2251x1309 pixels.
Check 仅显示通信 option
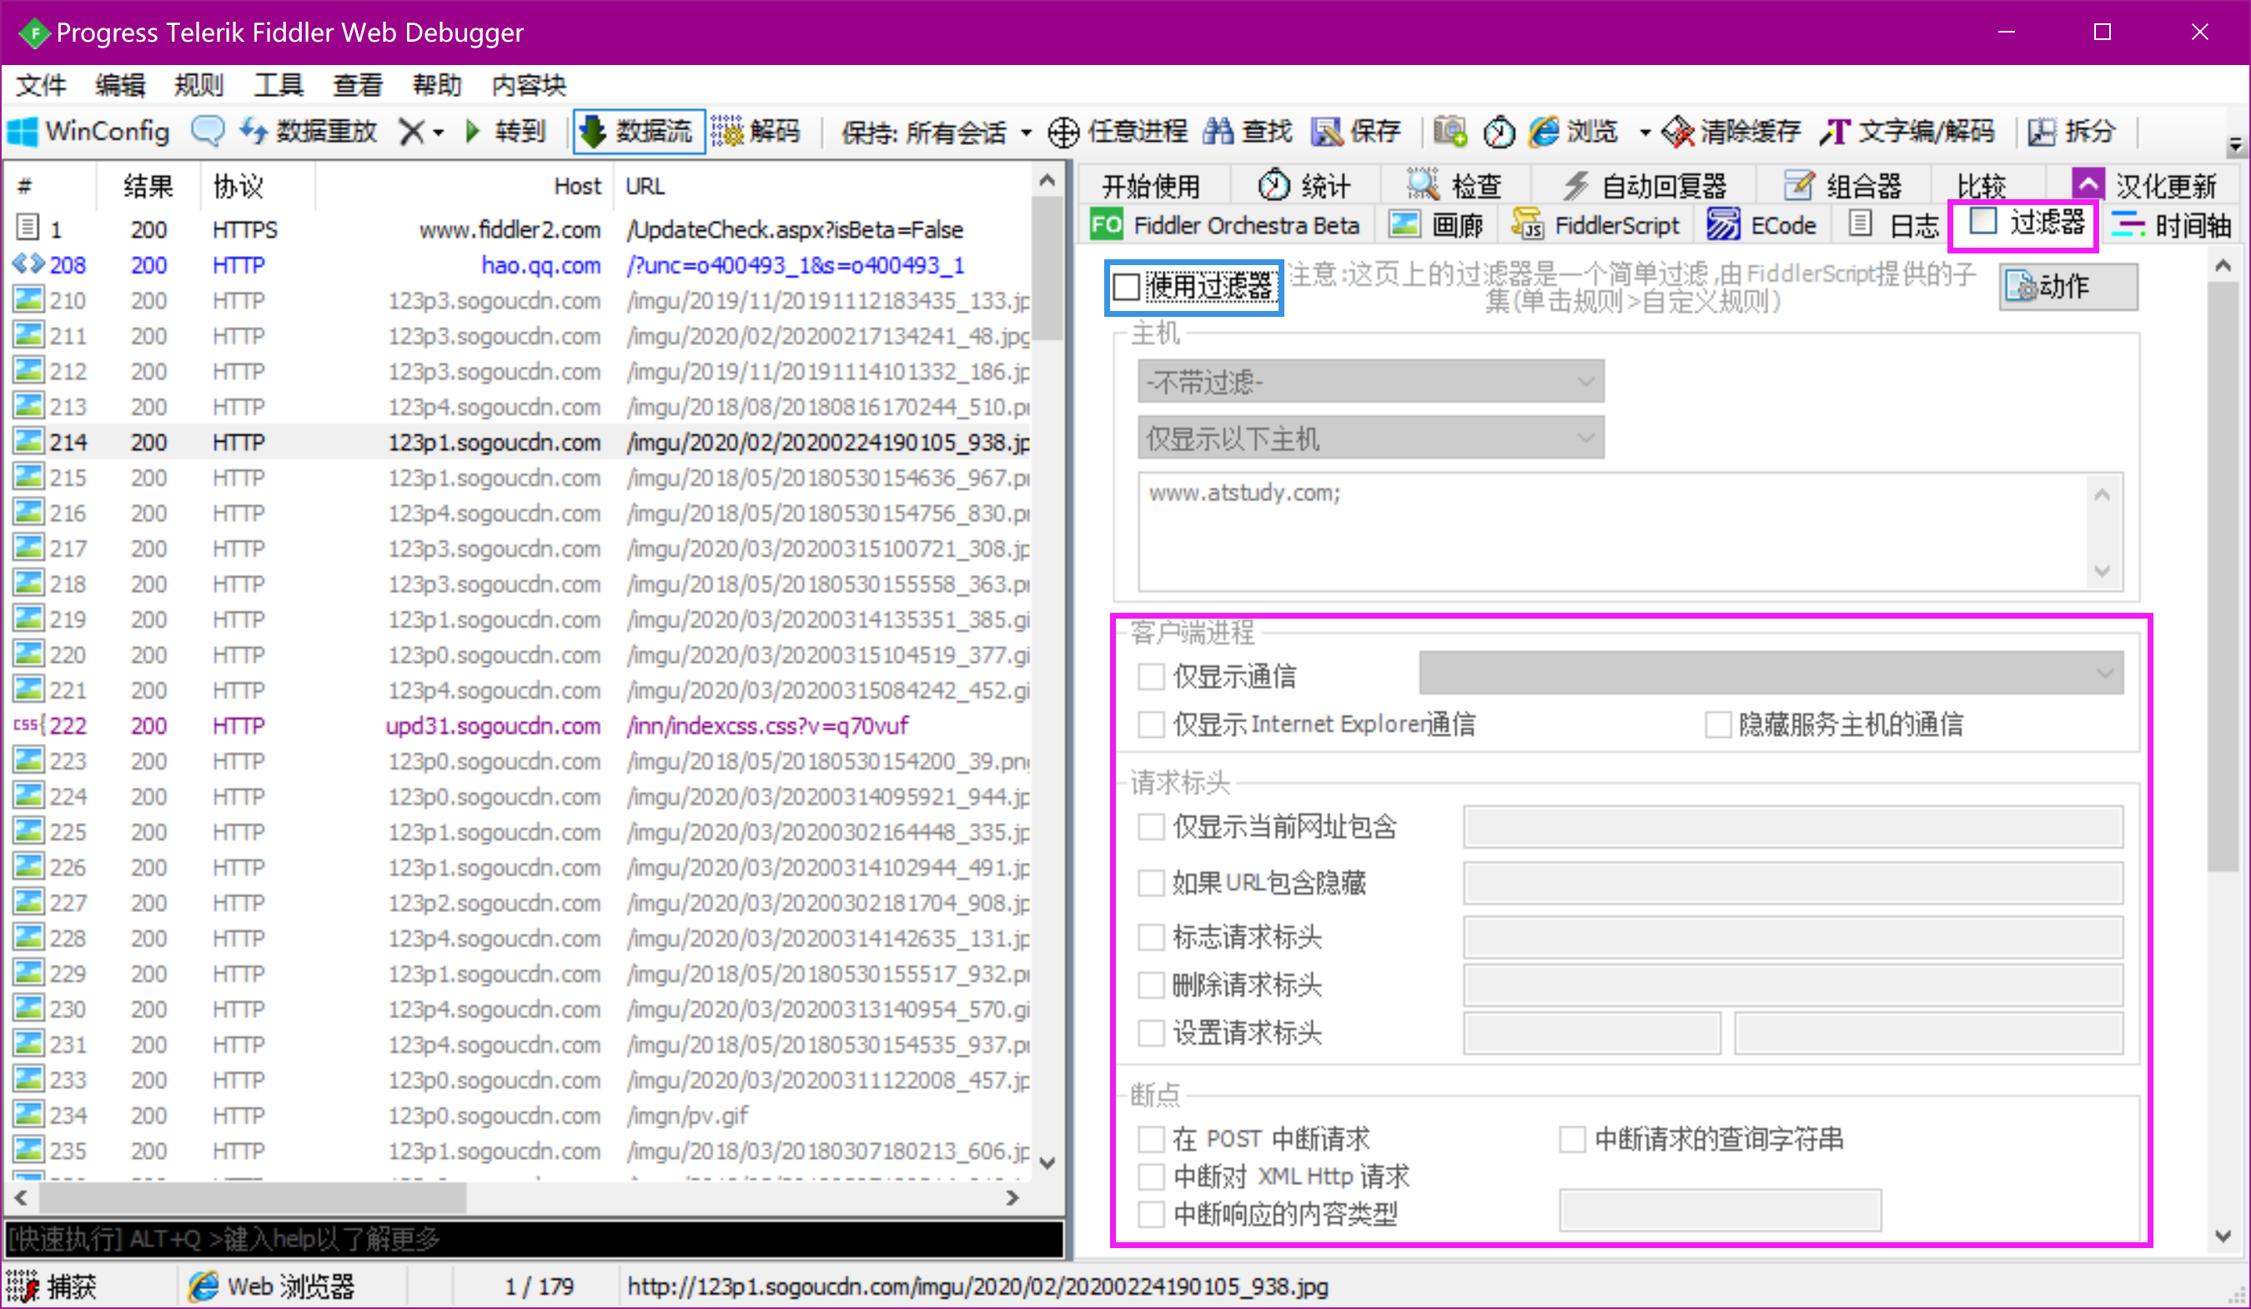point(1152,677)
